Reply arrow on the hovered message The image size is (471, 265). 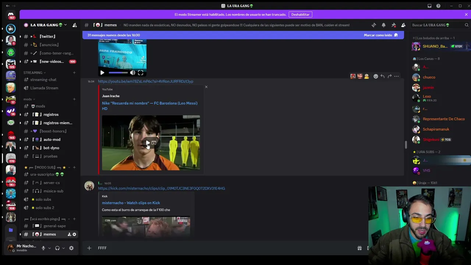tap(383, 76)
